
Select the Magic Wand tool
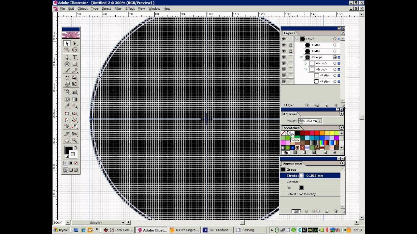click(x=67, y=50)
